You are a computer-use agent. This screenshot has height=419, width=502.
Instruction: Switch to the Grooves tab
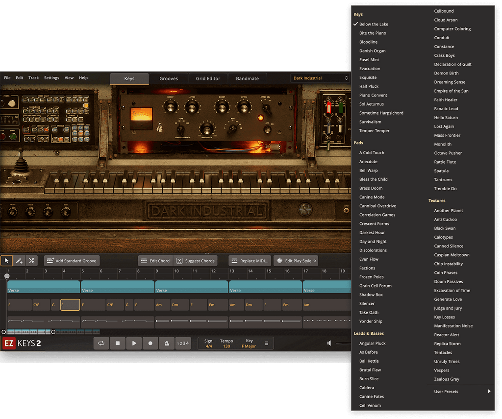coord(169,79)
